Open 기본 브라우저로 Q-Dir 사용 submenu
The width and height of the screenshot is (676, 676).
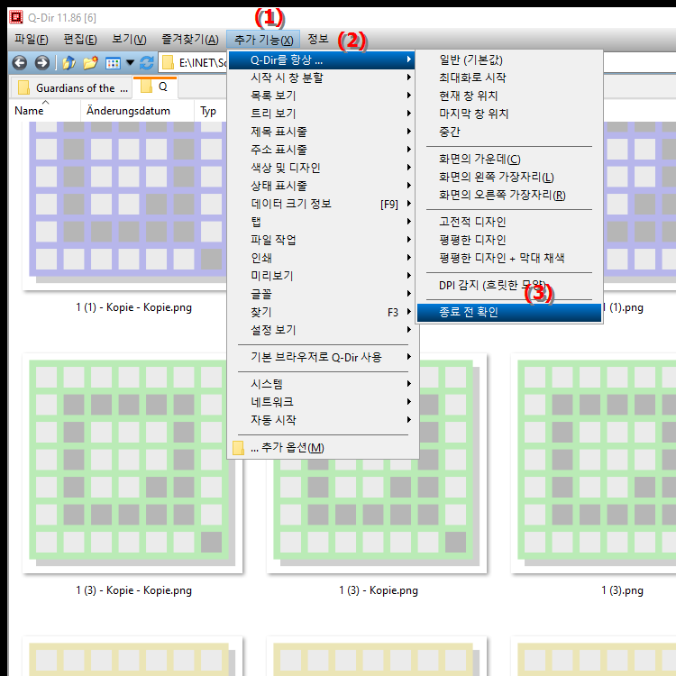tap(322, 357)
